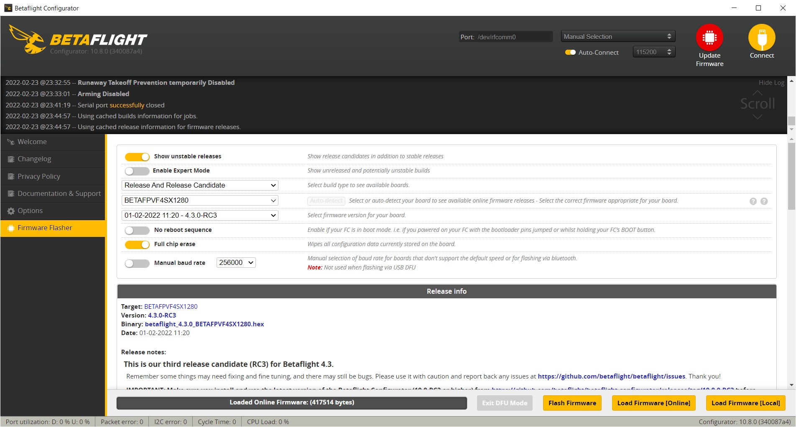Go to Documentation & Support tab
The width and height of the screenshot is (796, 427).
coord(59,194)
